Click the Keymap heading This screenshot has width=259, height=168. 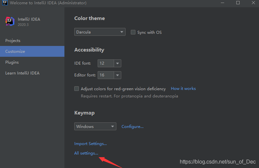[84, 113]
